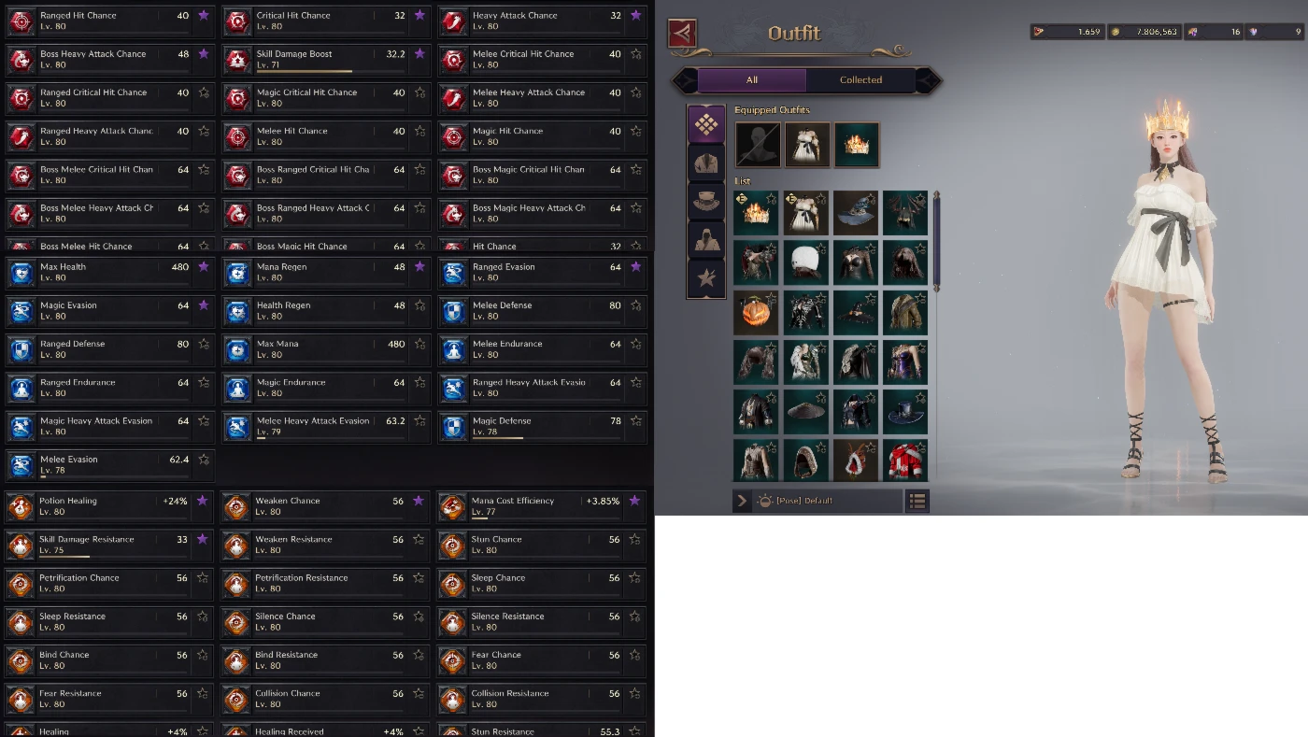1308x737 pixels.
Task: Select the red Santa coat outfit
Action: (x=905, y=461)
